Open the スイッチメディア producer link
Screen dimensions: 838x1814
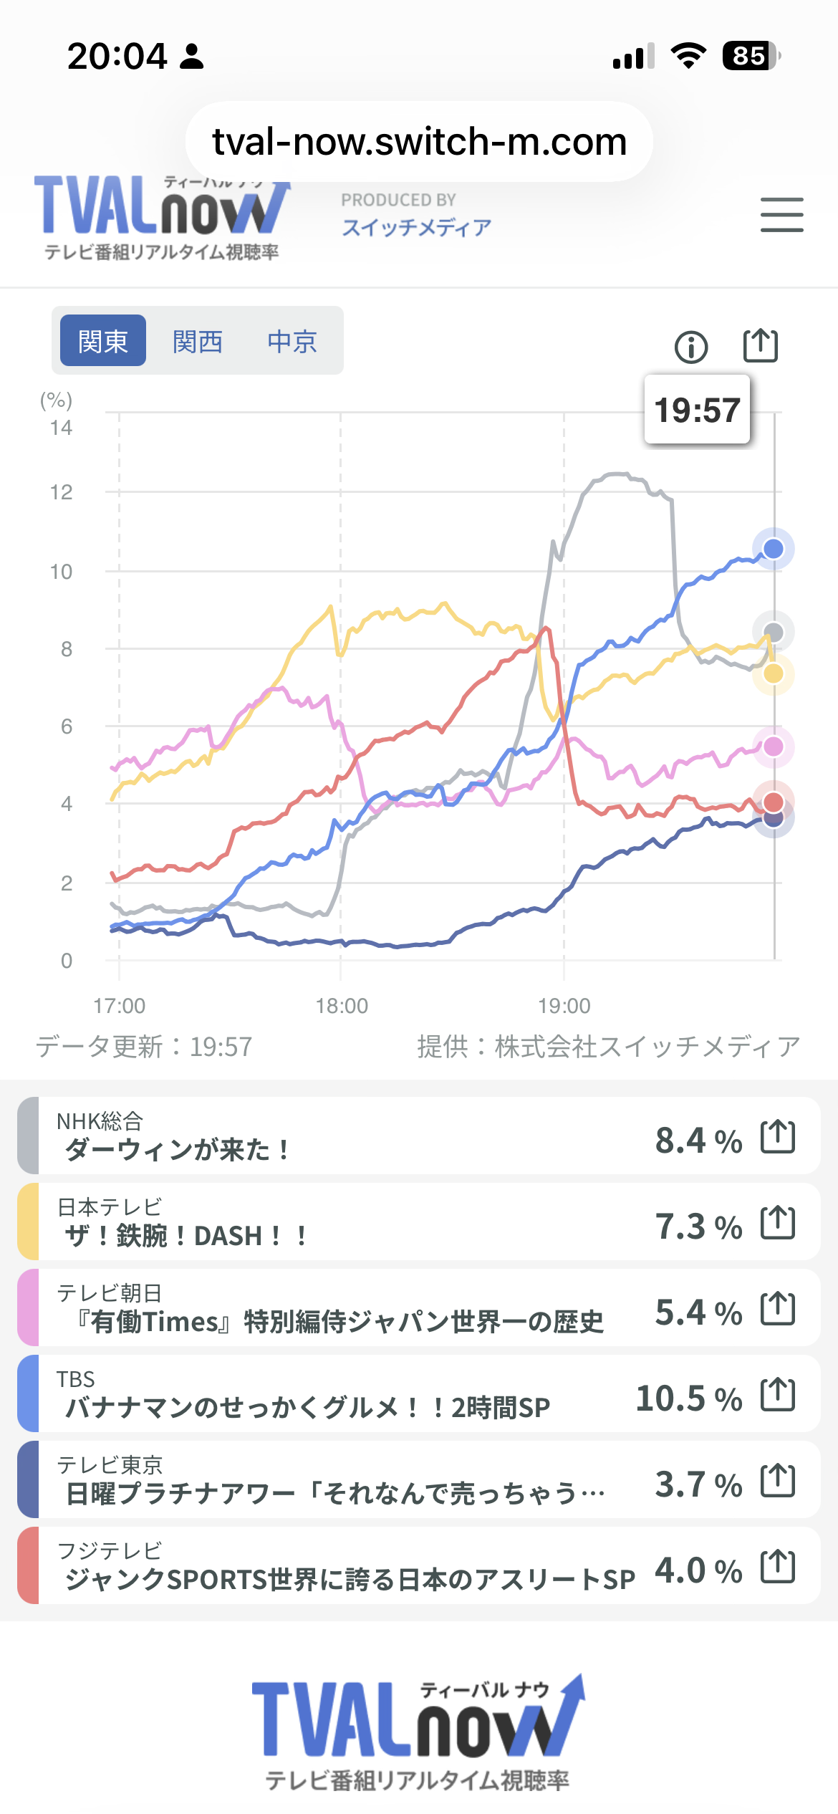click(x=416, y=227)
